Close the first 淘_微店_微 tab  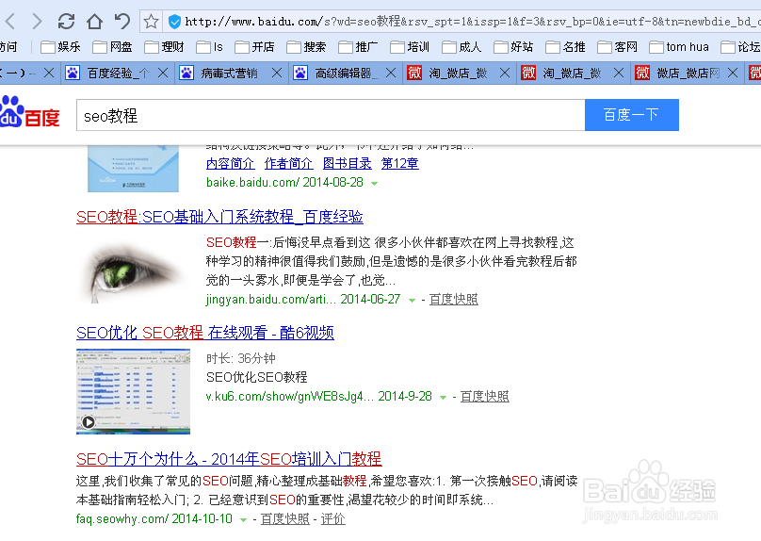(x=505, y=74)
